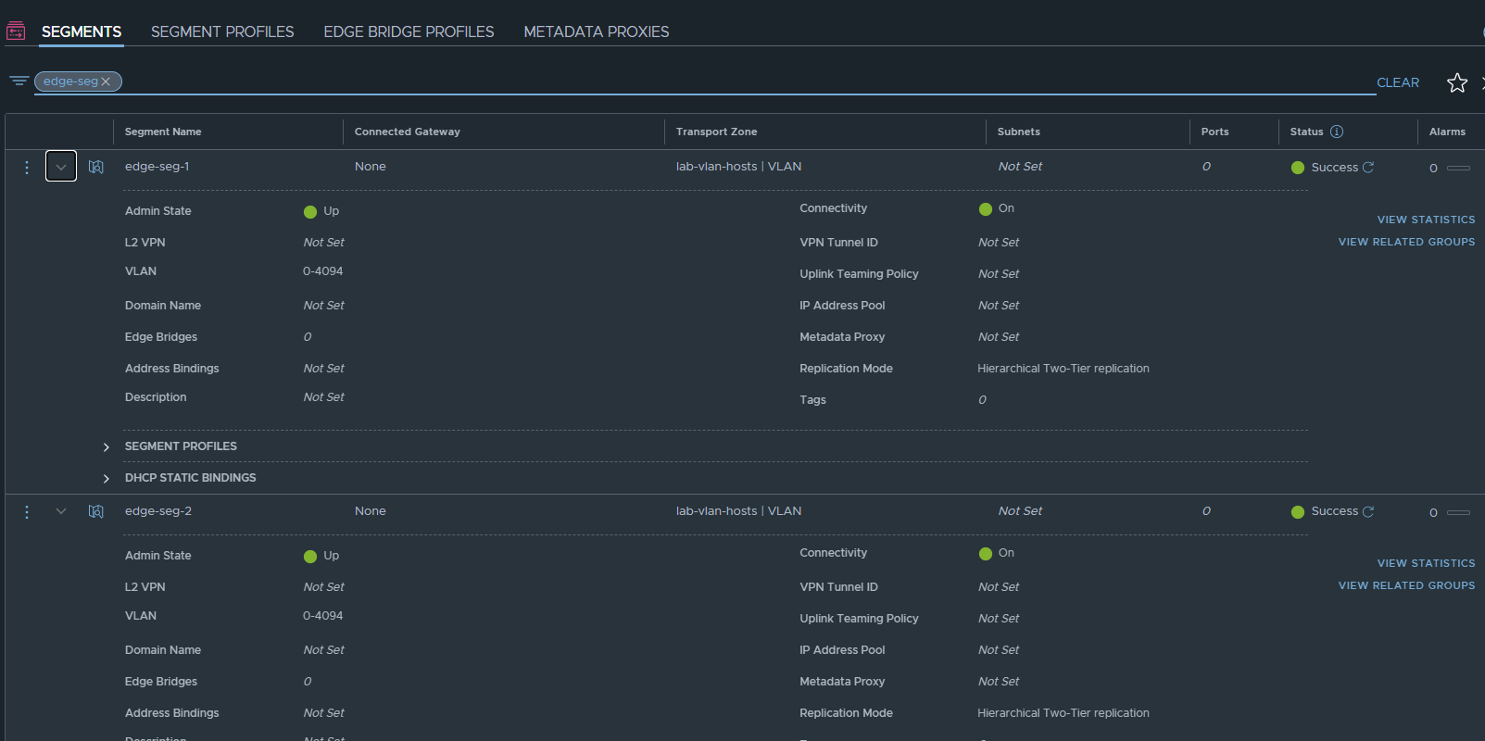Switch to the Segment Profiles tab
The width and height of the screenshot is (1485, 741).
point(222,31)
